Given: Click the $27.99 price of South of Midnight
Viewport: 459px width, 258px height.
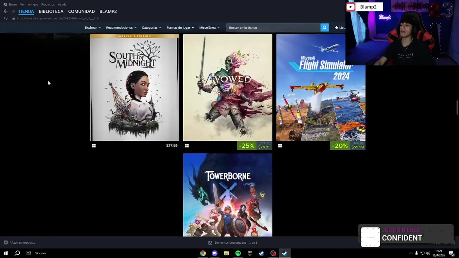Looking at the screenshot, I should pyautogui.click(x=172, y=145).
